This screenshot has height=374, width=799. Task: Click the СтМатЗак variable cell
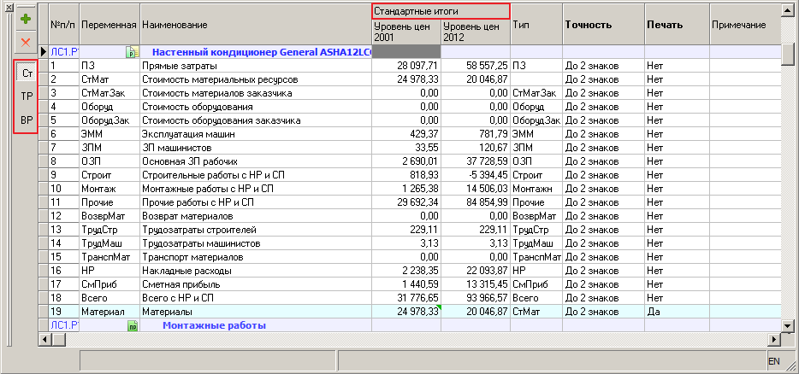coord(109,93)
